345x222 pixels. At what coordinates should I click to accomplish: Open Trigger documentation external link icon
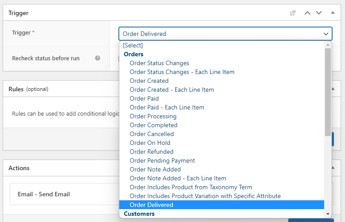pyautogui.click(x=293, y=13)
